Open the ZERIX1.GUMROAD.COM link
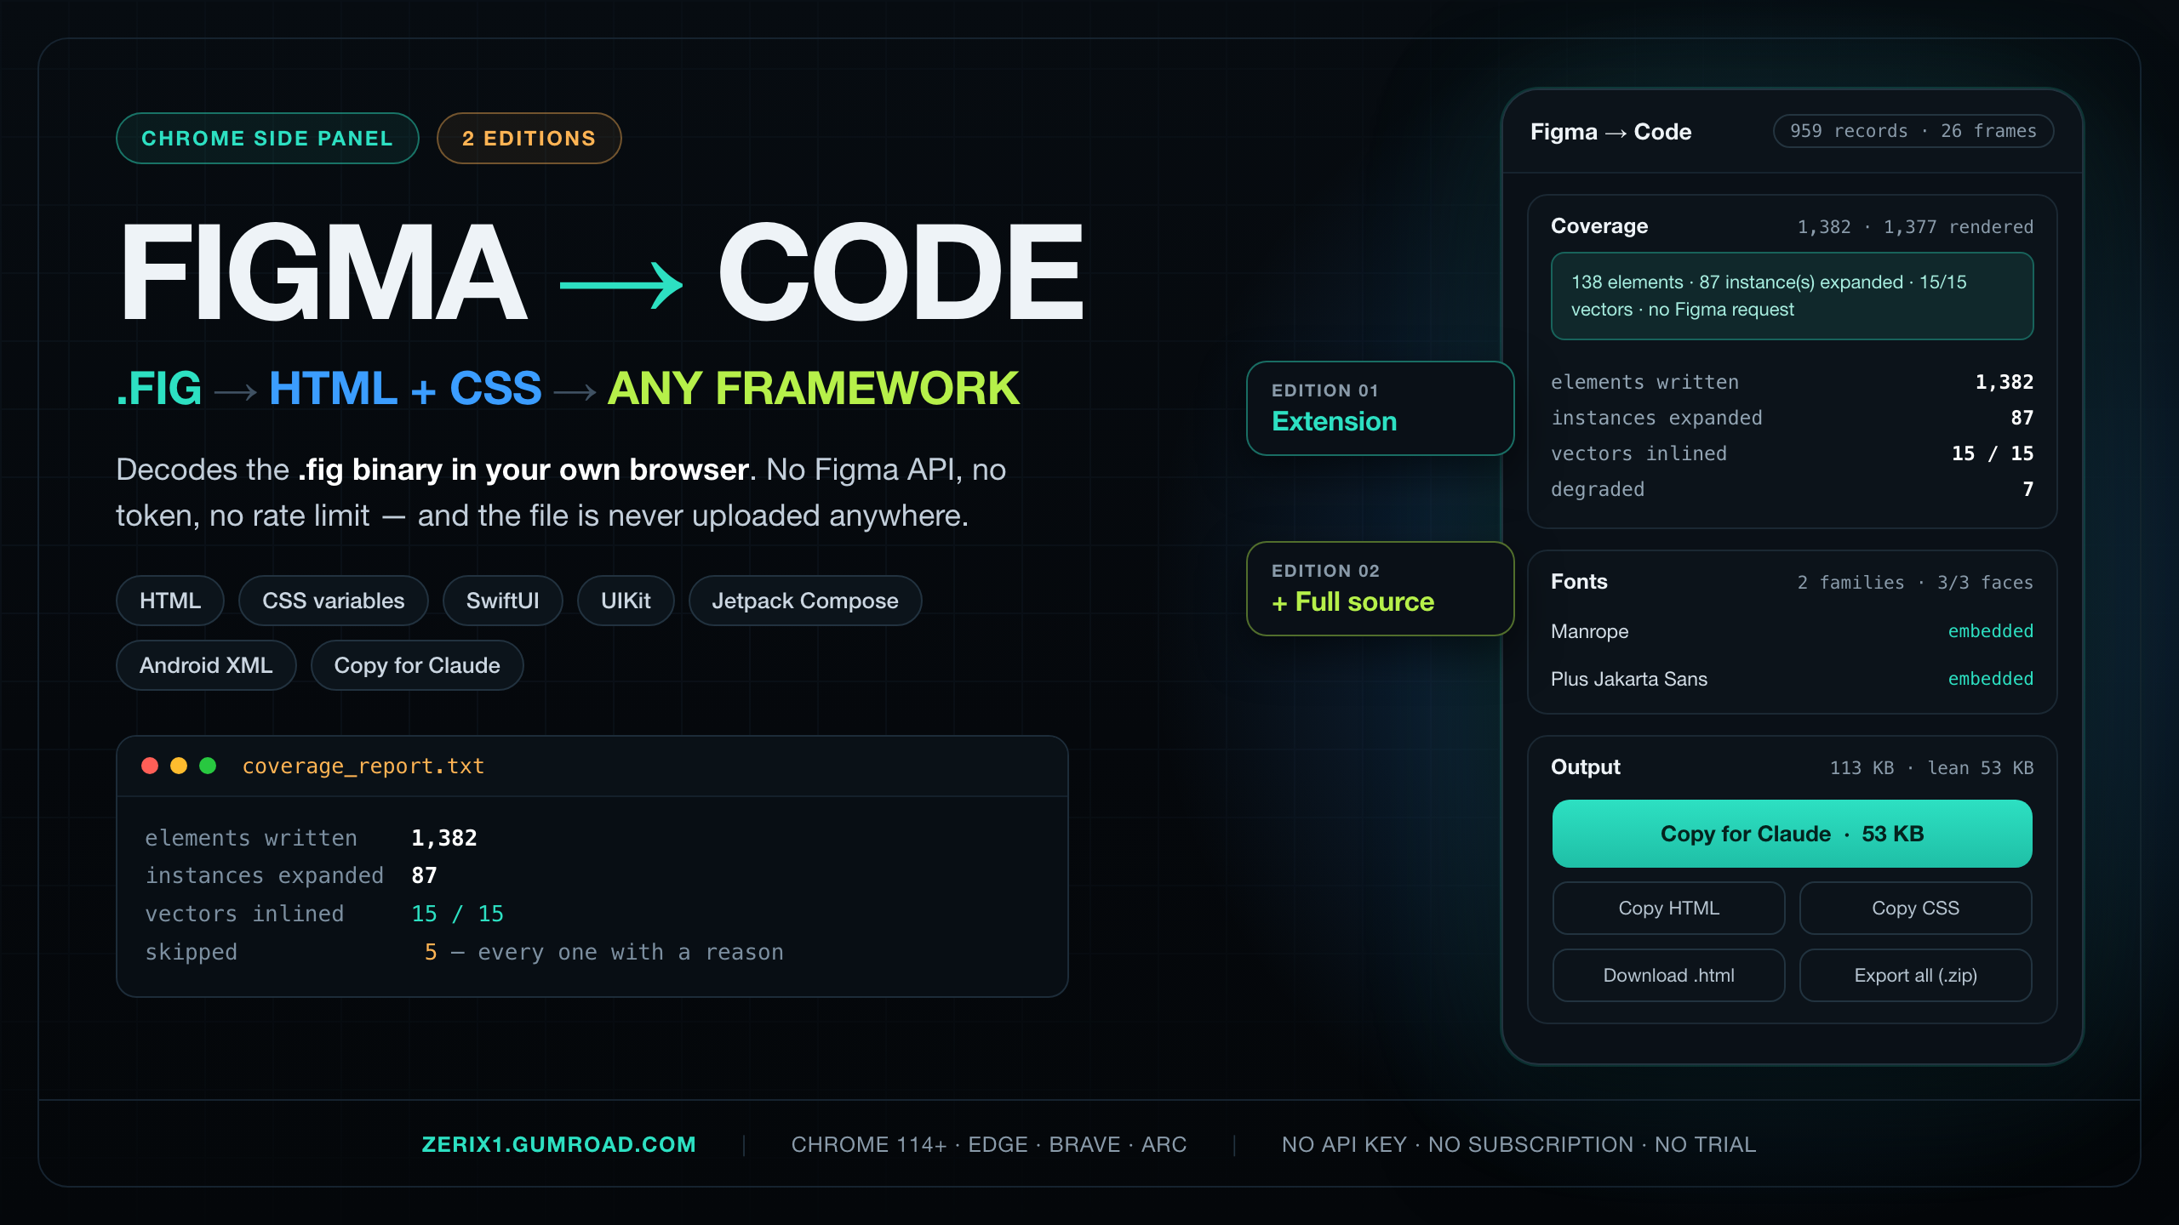 click(558, 1144)
